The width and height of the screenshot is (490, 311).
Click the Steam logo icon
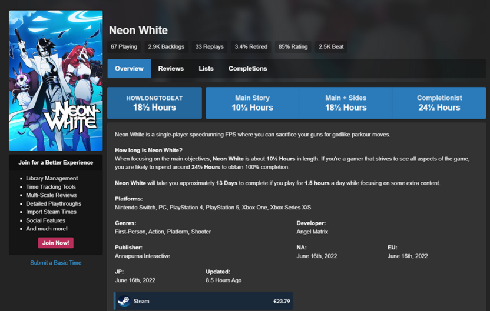(x=124, y=301)
